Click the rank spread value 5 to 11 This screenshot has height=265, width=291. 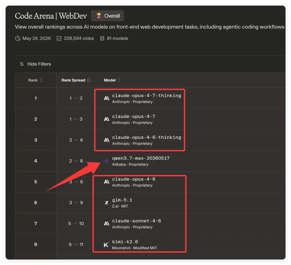coord(76,245)
